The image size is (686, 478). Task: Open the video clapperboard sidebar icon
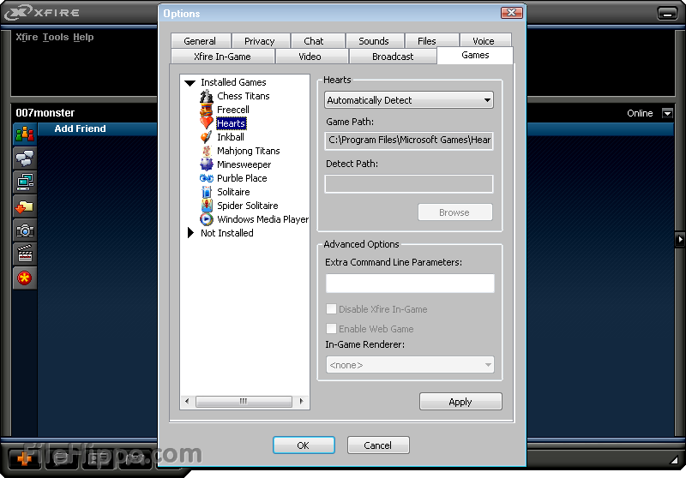pos(25,254)
